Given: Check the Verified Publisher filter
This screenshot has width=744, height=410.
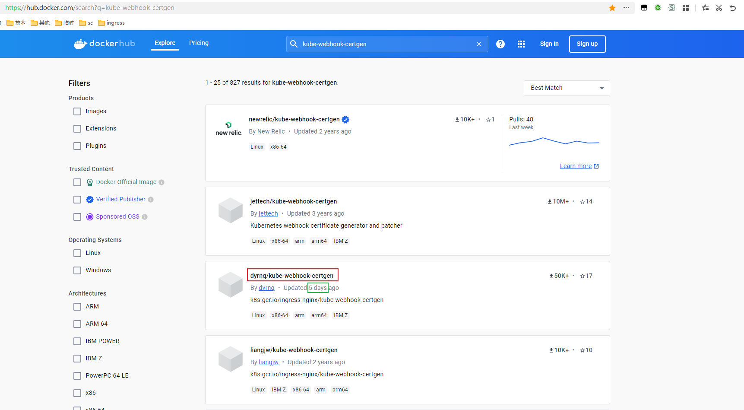Looking at the screenshot, I should click(77, 200).
